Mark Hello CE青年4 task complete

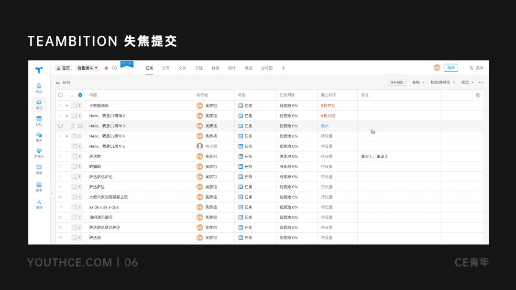click(75, 136)
